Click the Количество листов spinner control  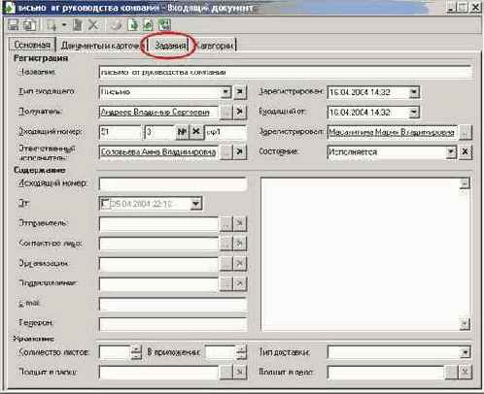[x=136, y=352]
